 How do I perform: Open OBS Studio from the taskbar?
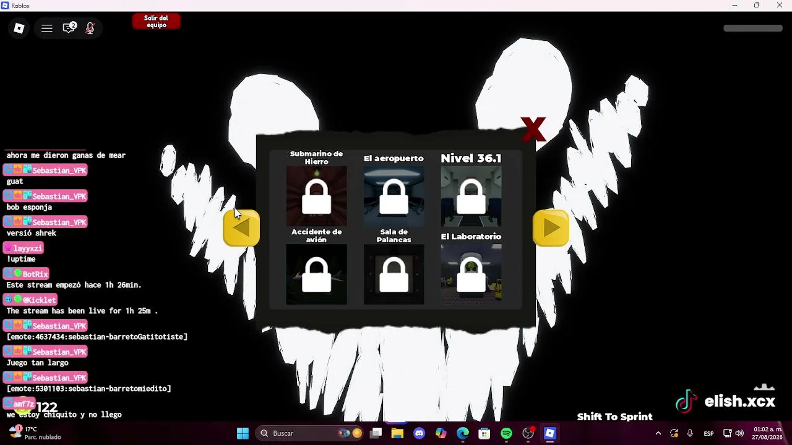point(528,433)
